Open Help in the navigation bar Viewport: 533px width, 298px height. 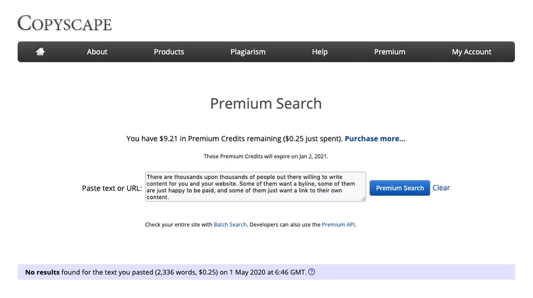320,52
